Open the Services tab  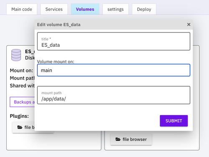pyautogui.click(x=54, y=9)
